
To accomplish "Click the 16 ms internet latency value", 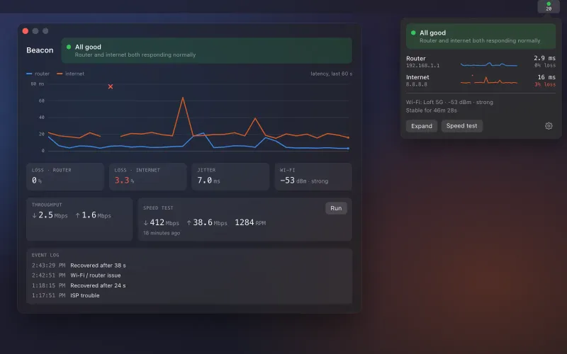I will [x=546, y=77].
